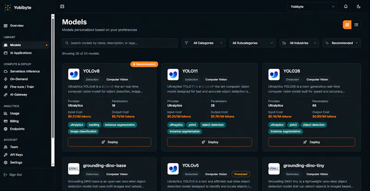The height and width of the screenshot is (191, 370).
Task: Open Endpoints page
Action: pos(17,129)
